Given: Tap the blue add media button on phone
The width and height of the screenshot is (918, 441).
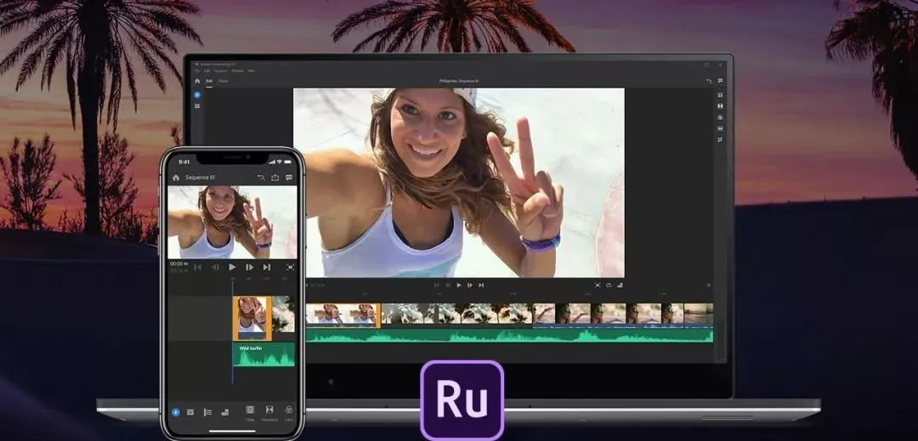Looking at the screenshot, I should point(175,412).
